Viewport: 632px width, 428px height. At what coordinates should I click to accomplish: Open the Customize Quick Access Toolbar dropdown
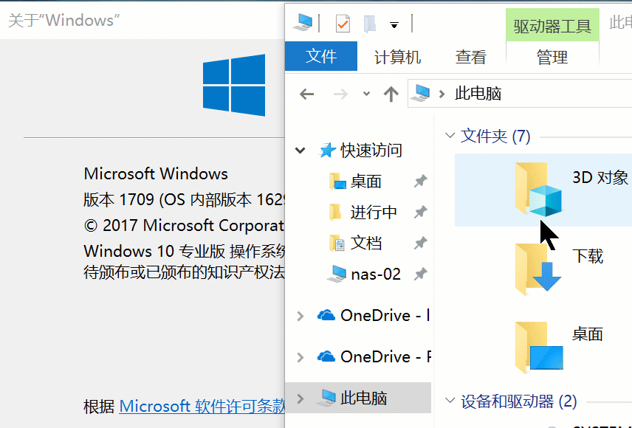click(x=394, y=25)
